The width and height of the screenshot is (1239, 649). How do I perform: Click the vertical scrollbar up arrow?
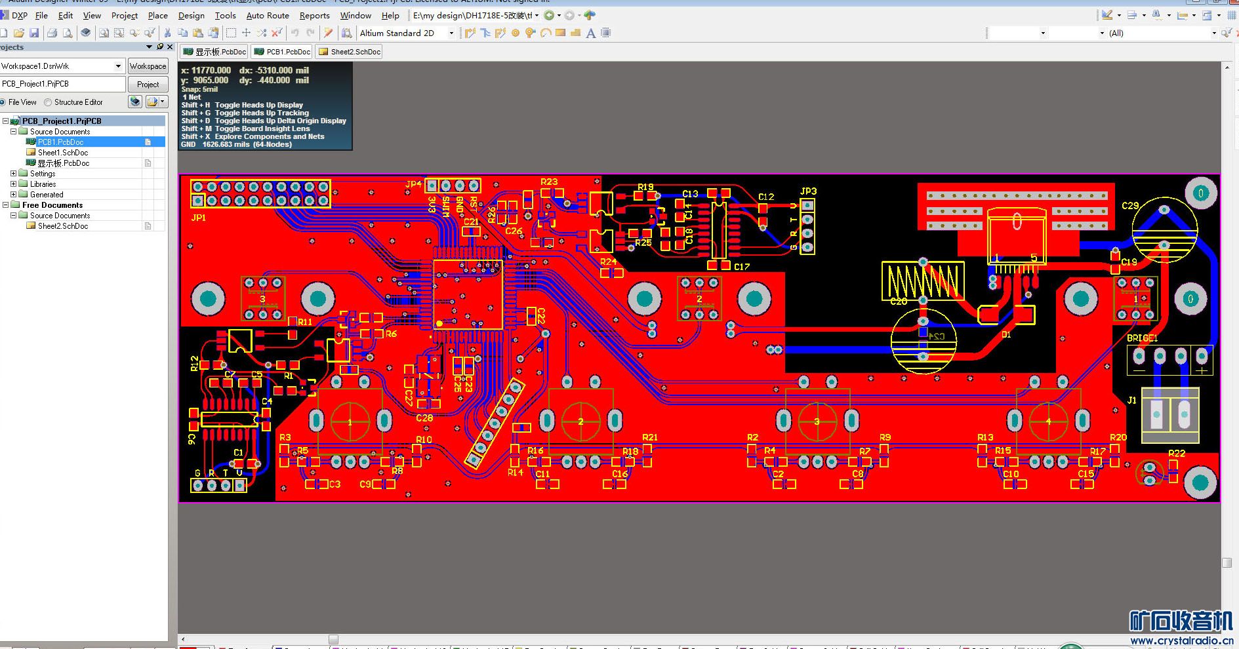pos(1227,67)
